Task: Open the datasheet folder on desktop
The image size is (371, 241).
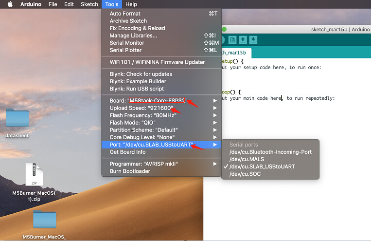Action: tap(18, 118)
